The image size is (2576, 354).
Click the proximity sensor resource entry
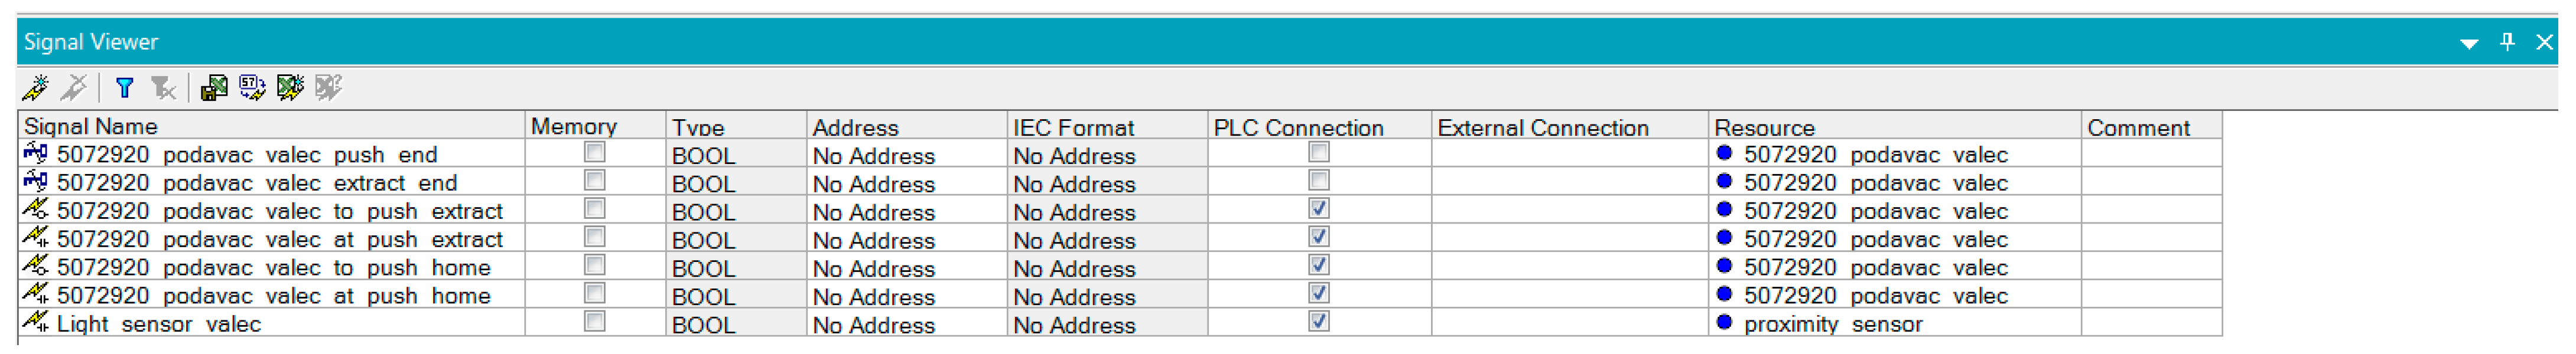pos(1832,324)
